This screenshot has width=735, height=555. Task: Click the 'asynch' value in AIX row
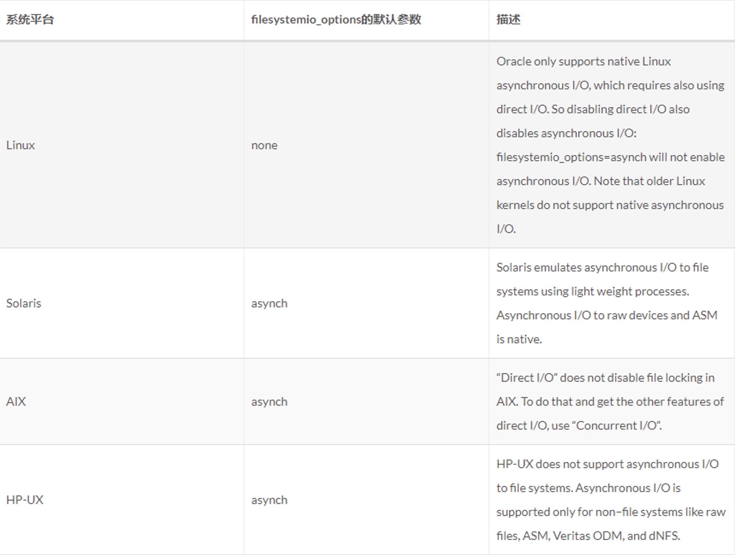pos(269,402)
